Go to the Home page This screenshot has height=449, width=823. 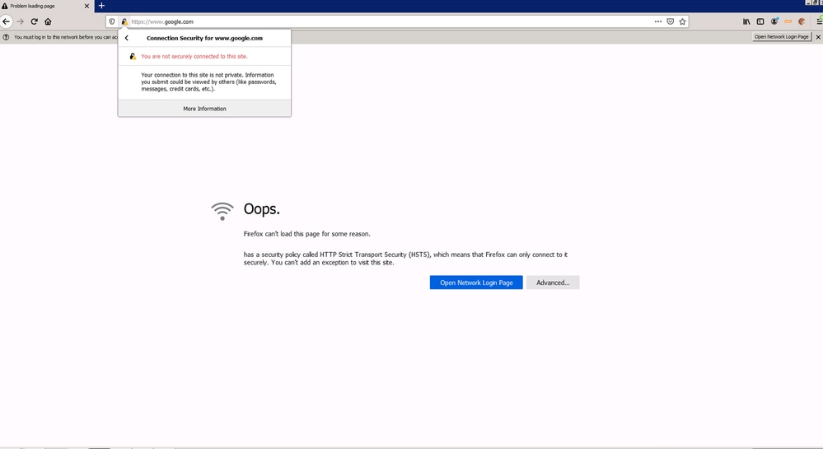click(49, 21)
